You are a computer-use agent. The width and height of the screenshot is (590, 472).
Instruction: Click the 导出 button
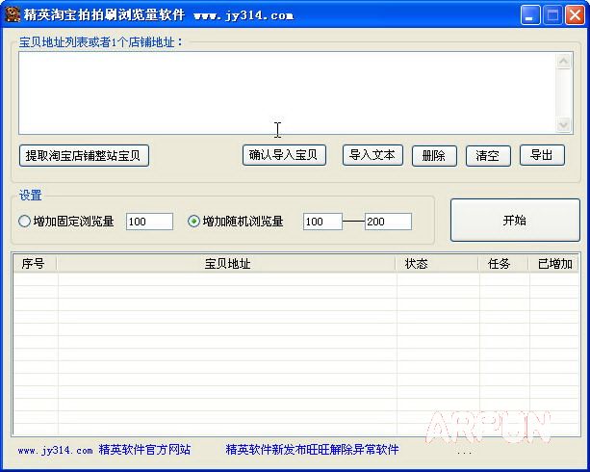tap(542, 155)
